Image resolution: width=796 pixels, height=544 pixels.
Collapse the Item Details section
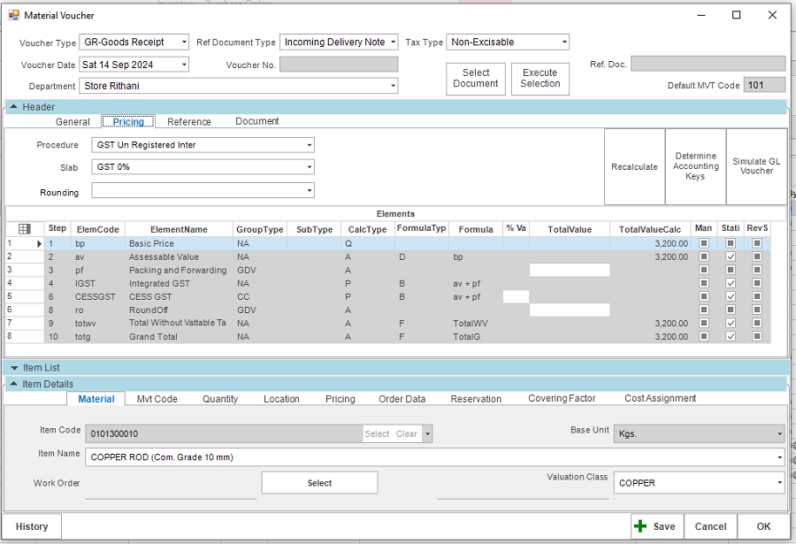[x=13, y=384]
